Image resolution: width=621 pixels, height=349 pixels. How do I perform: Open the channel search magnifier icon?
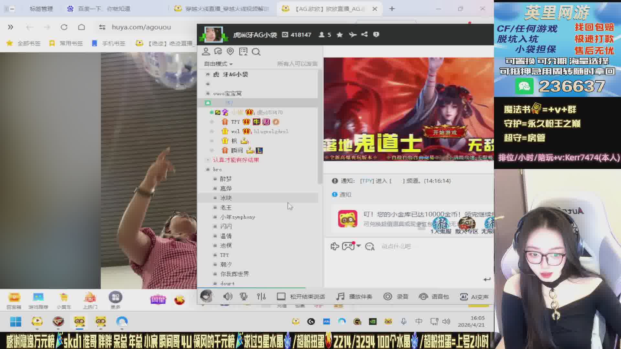tap(256, 52)
